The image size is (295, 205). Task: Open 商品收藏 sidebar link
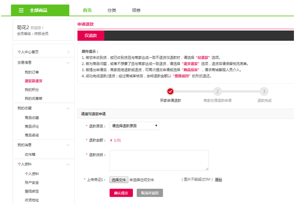coord(32,118)
